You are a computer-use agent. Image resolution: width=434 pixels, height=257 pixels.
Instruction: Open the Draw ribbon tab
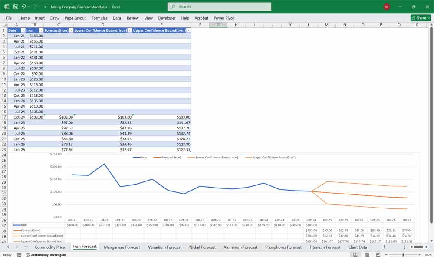(x=55, y=18)
